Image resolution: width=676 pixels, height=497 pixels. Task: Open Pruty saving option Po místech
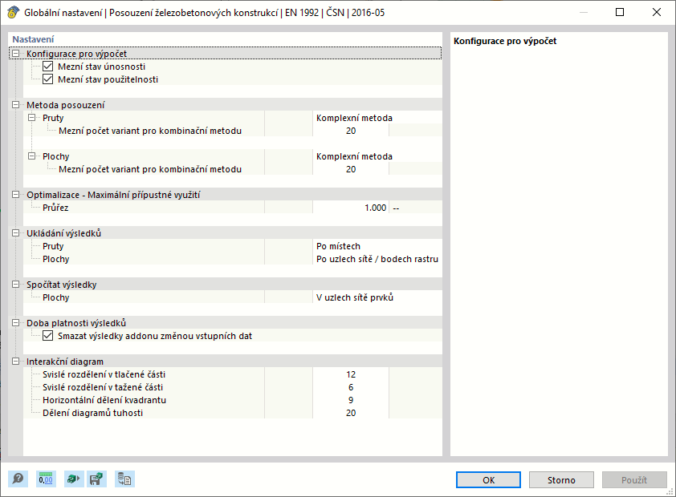[377, 246]
